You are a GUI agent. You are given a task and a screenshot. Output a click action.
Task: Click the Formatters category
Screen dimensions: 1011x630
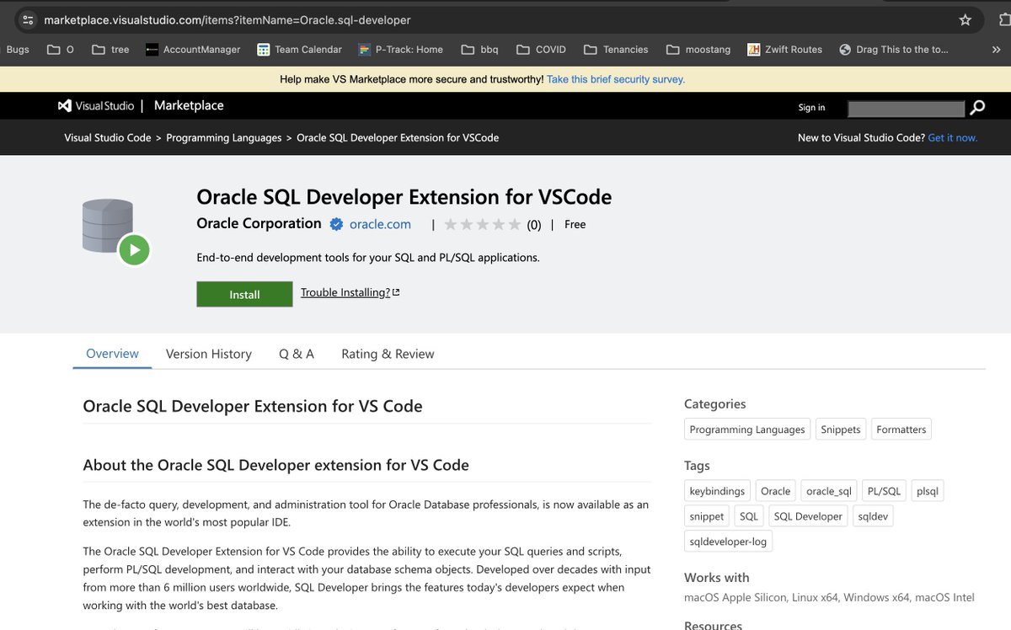tap(901, 430)
